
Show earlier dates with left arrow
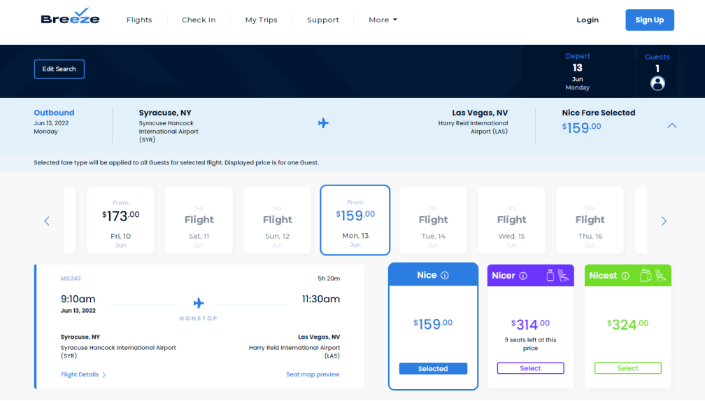point(47,221)
